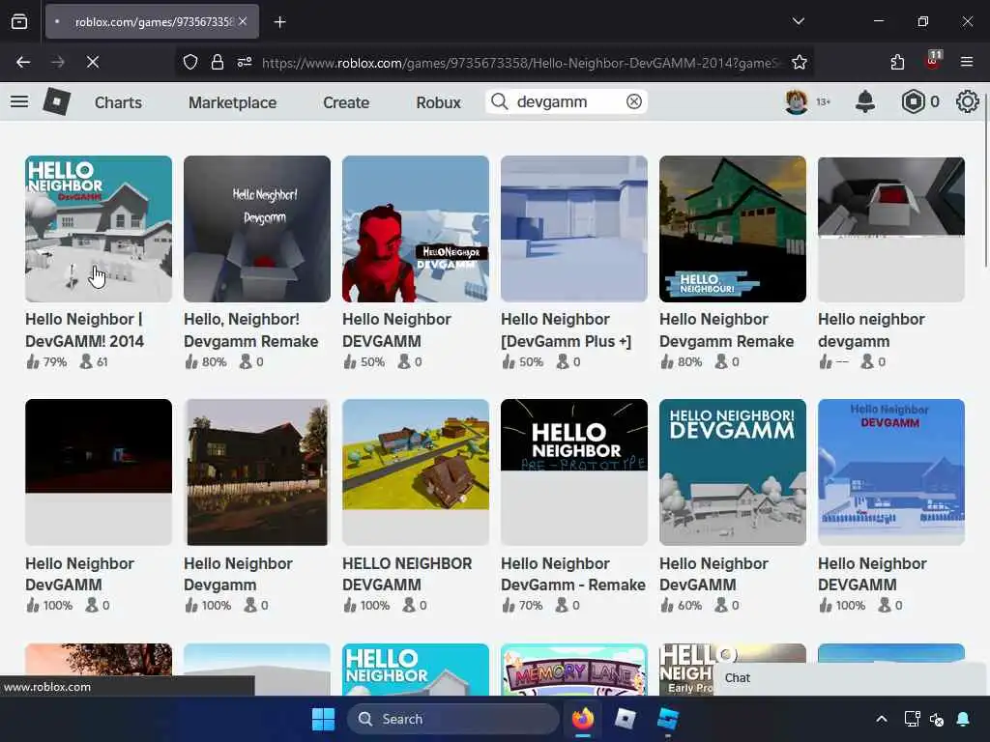Click the 70% rating under DevGamm - Remake
Image resolution: width=990 pixels, height=742 pixels.
click(x=531, y=606)
